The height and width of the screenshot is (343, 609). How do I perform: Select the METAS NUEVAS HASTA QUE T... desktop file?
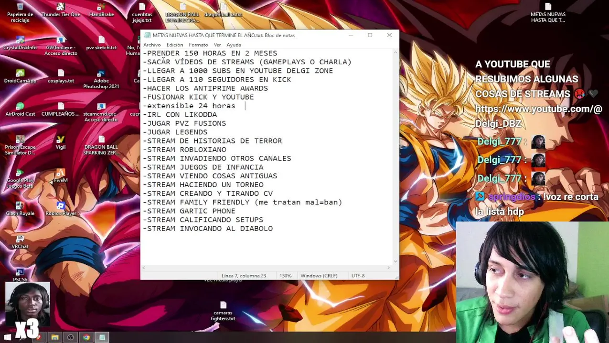548,12
